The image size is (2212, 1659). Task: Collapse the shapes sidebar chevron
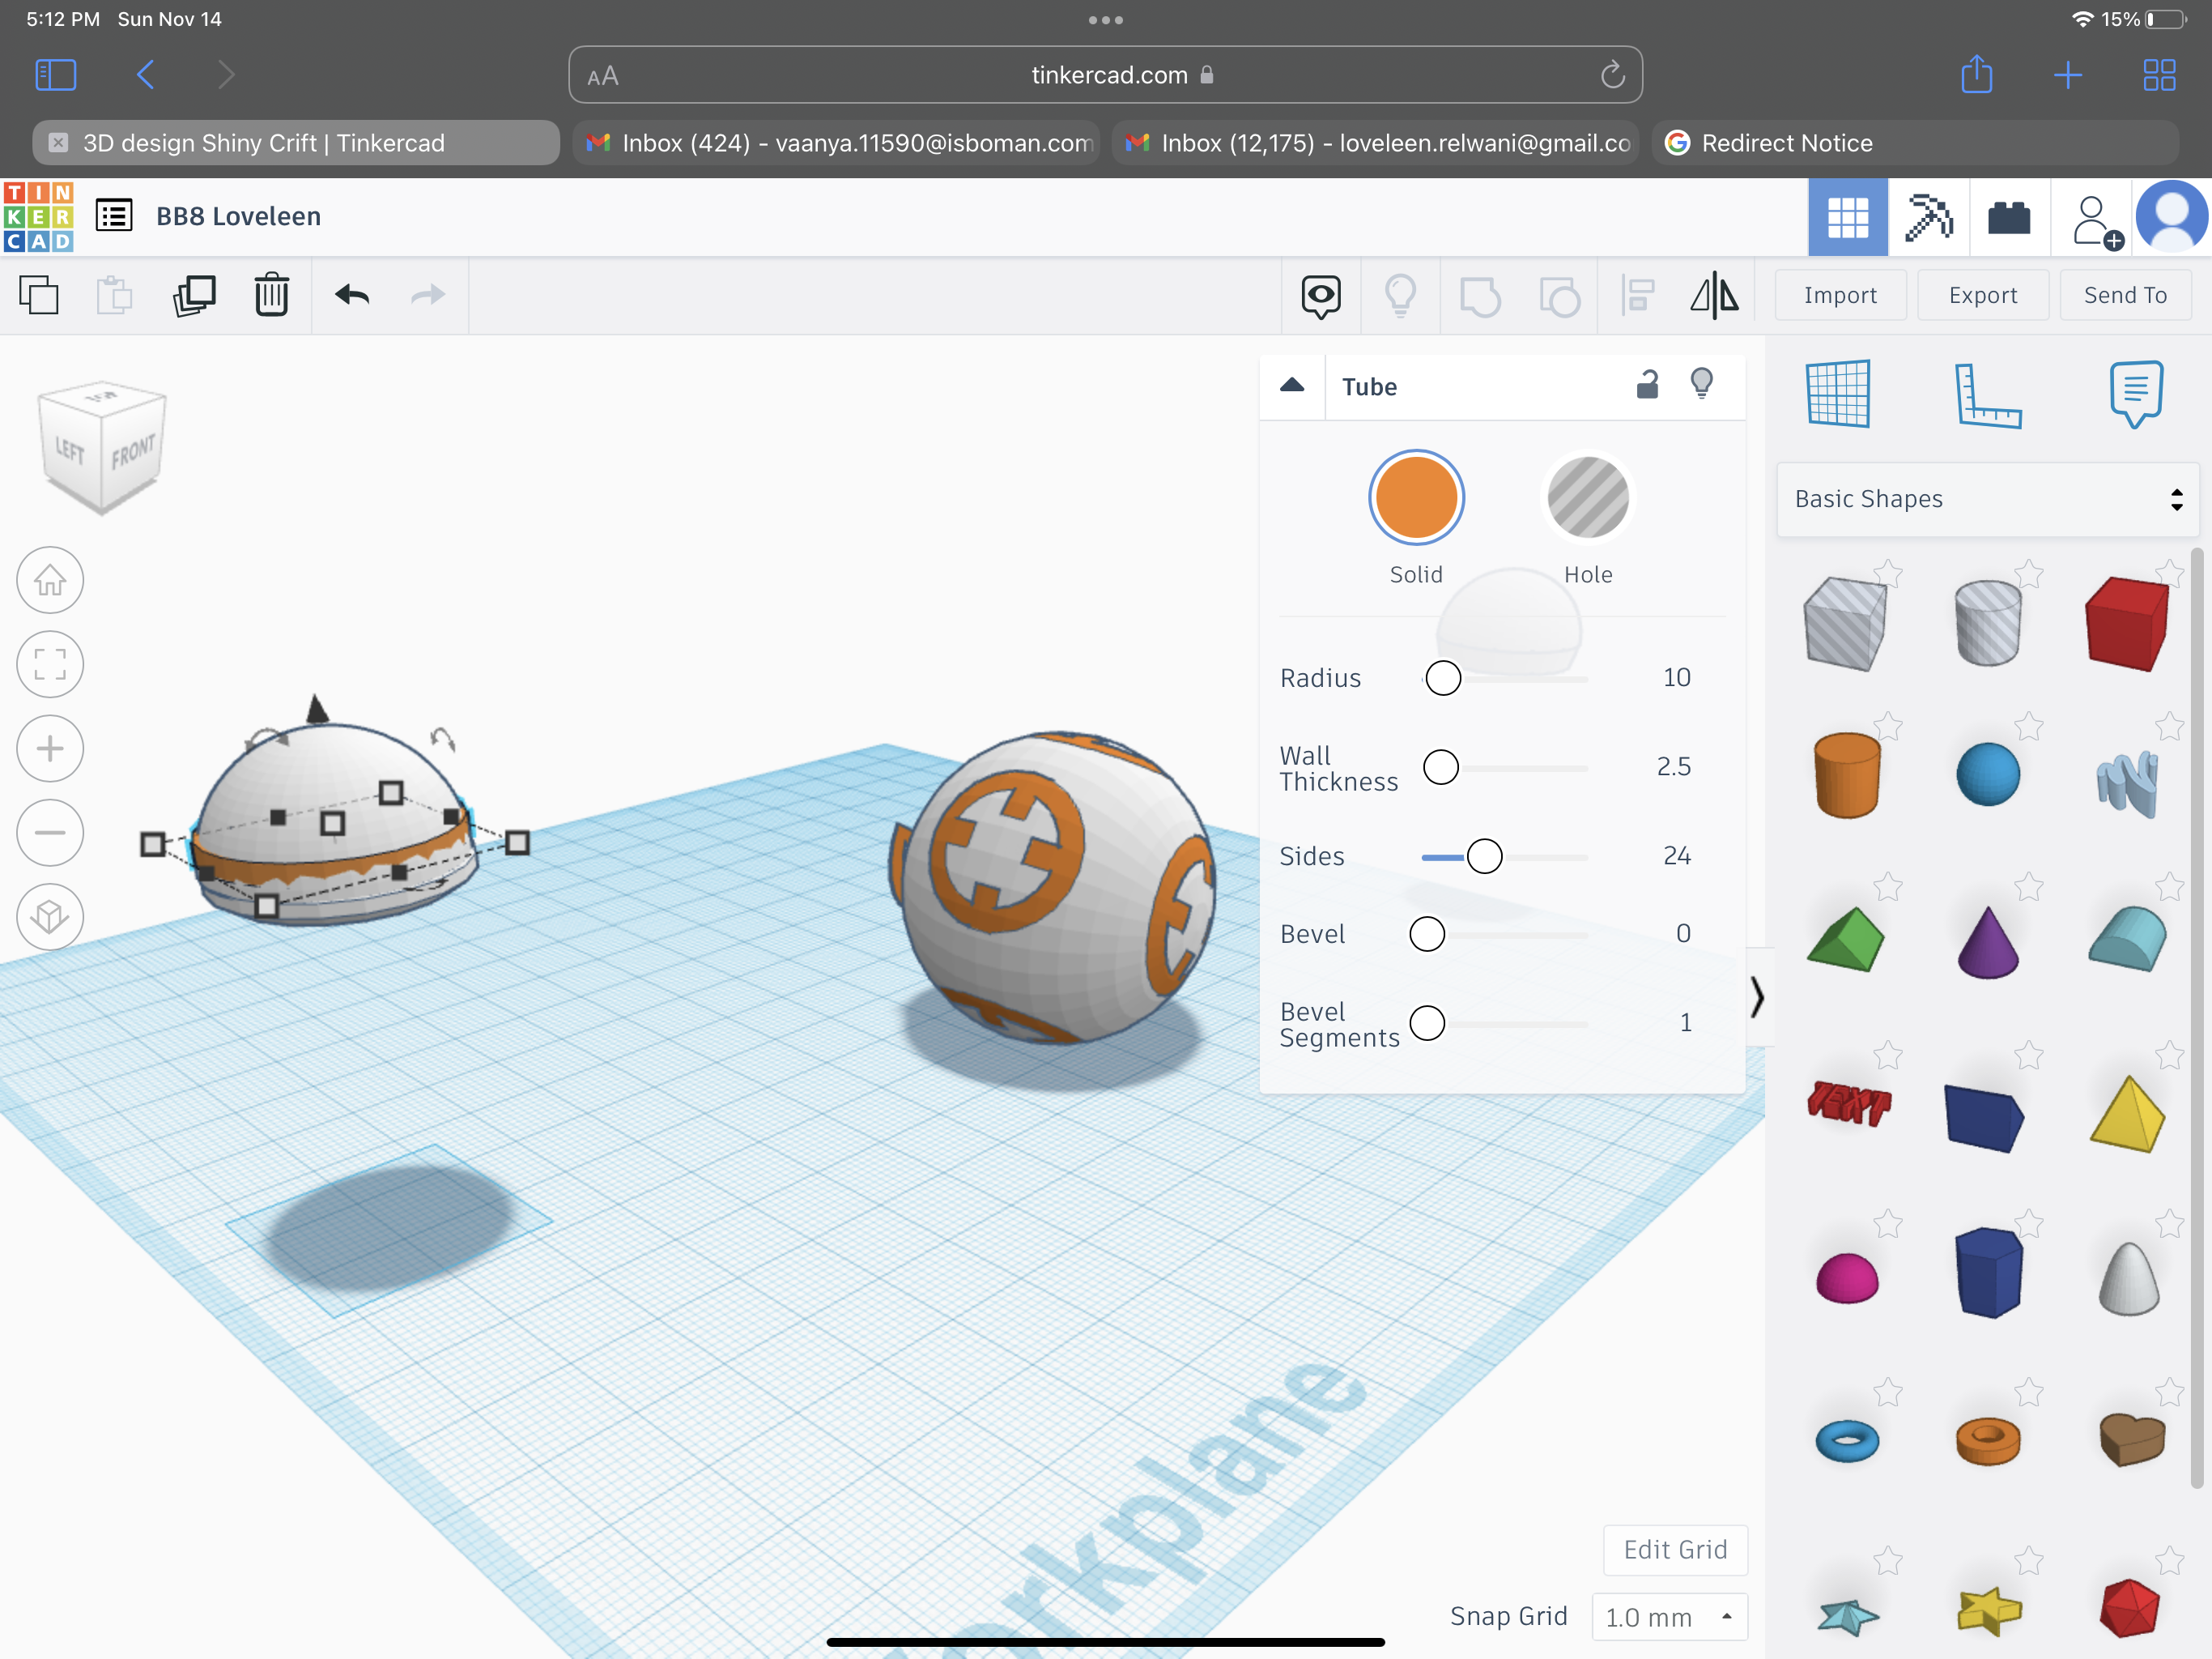tap(1758, 996)
